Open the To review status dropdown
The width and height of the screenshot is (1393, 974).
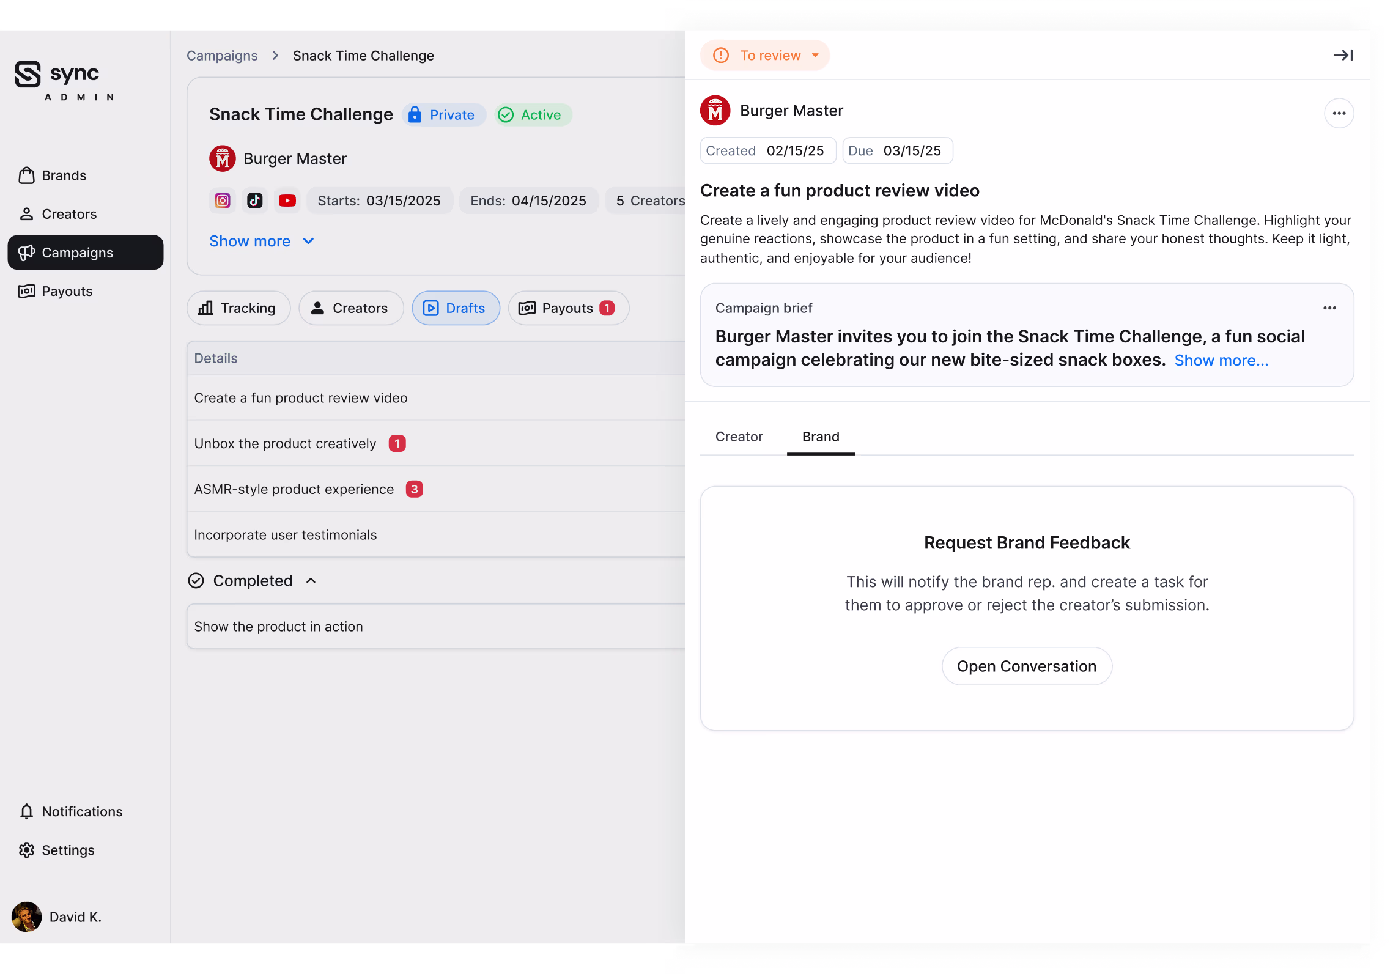[x=765, y=56]
